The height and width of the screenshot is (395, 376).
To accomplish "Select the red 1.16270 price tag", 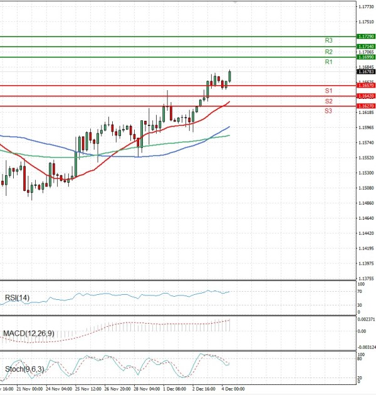I will point(365,106).
